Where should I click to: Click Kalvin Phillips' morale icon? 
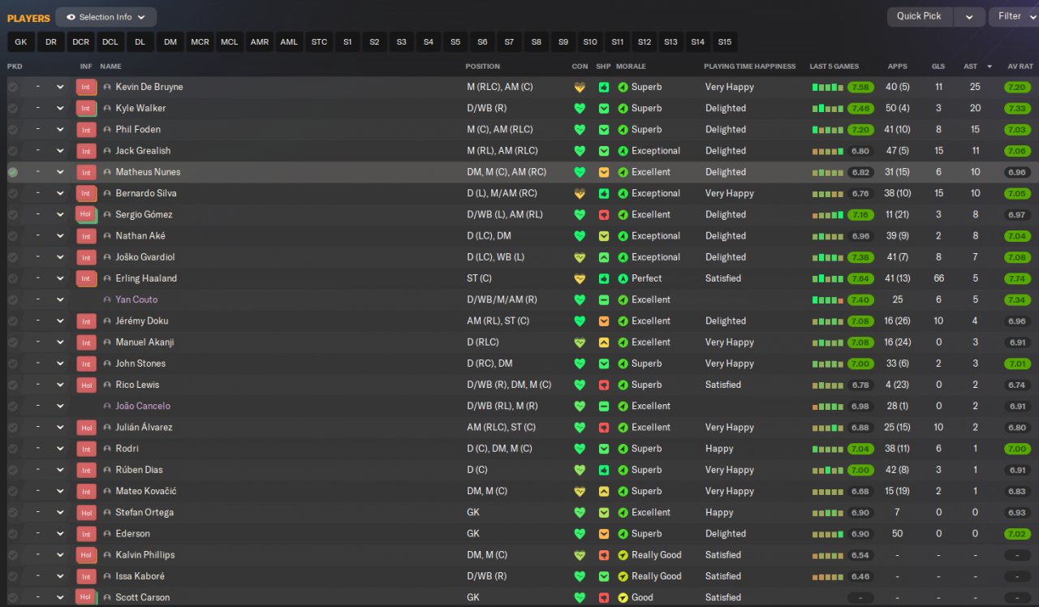click(623, 555)
